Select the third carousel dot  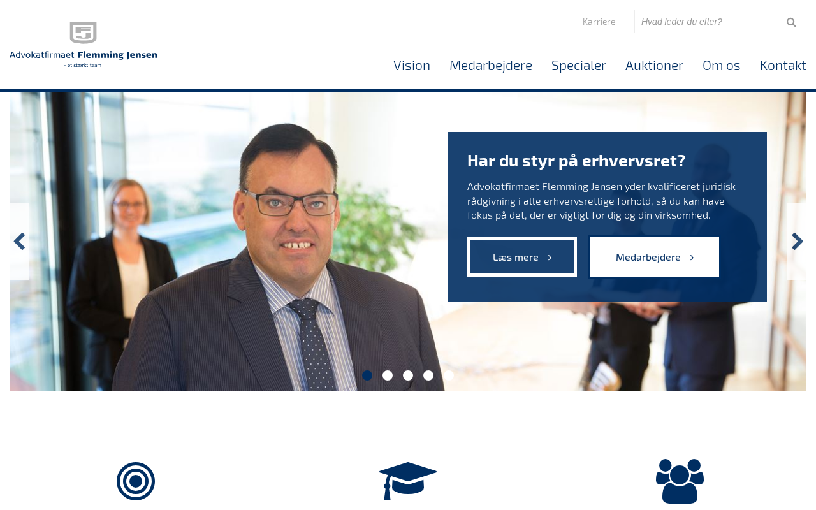coord(408,375)
